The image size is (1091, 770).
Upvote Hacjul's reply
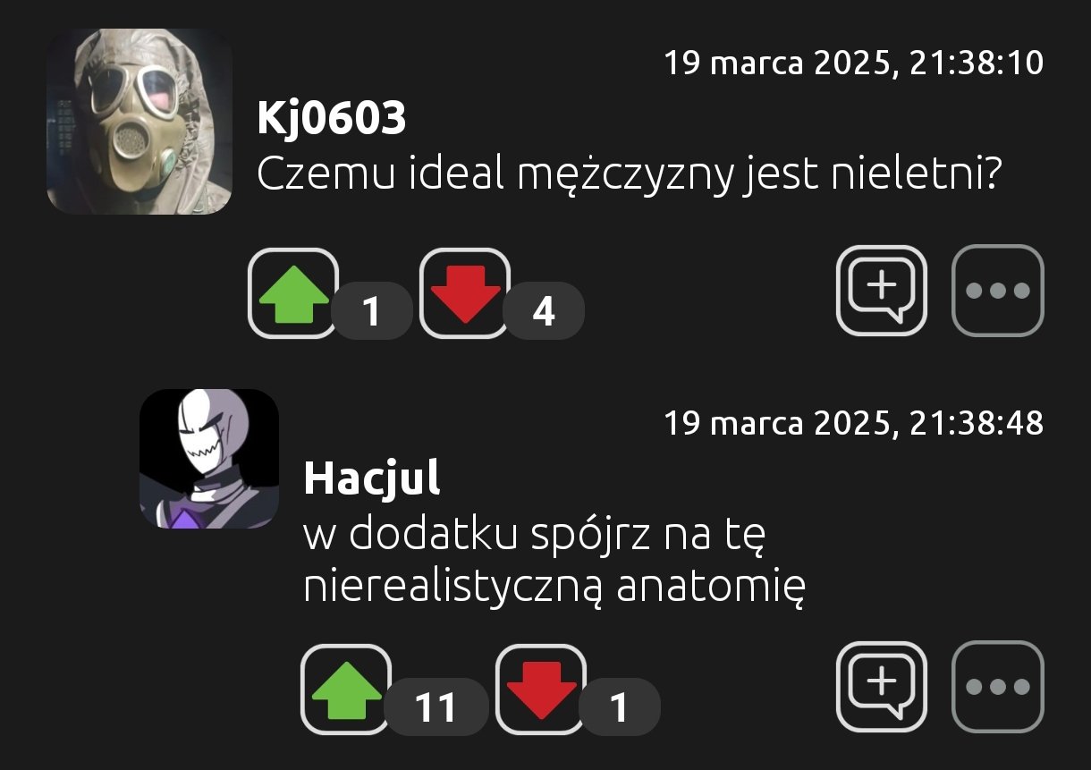tap(346, 690)
